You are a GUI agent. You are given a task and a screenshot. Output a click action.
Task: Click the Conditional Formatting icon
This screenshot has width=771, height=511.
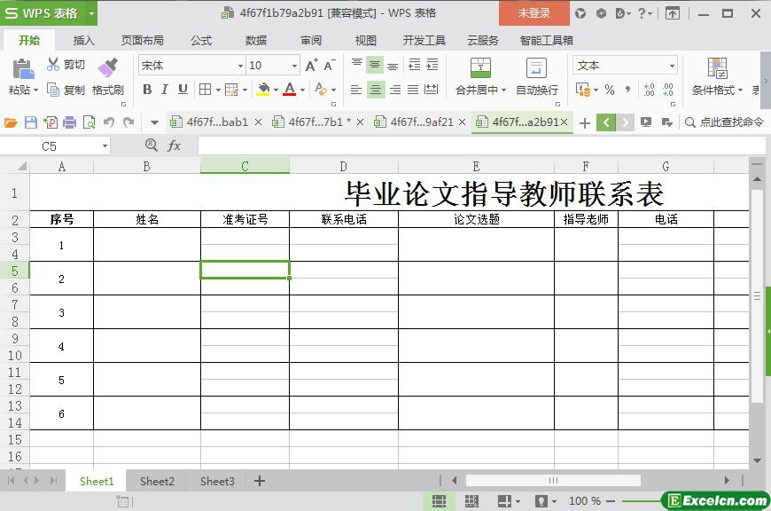718,68
